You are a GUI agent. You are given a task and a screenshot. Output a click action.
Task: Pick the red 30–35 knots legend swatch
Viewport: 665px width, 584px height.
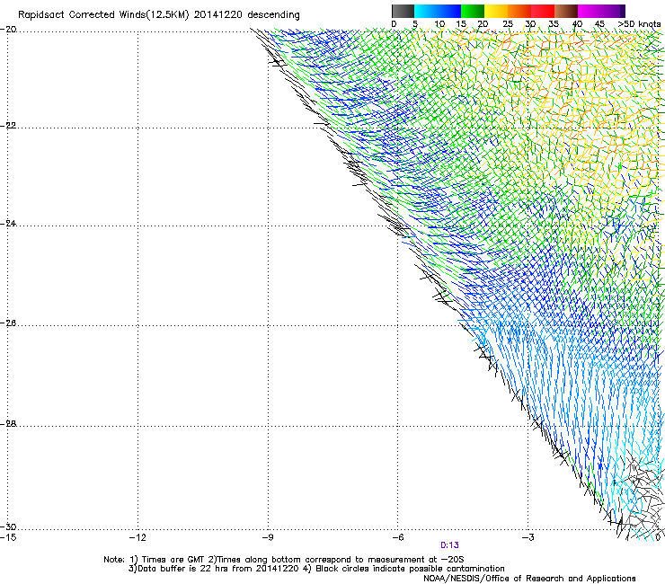tap(543, 11)
